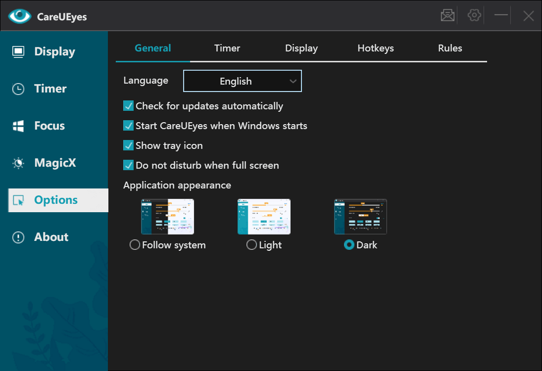Choose Follow system appearance option
Screen dimensions: 542x371
135,244
